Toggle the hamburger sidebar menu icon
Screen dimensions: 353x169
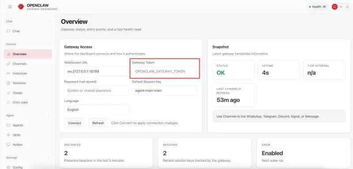[x=10, y=7]
